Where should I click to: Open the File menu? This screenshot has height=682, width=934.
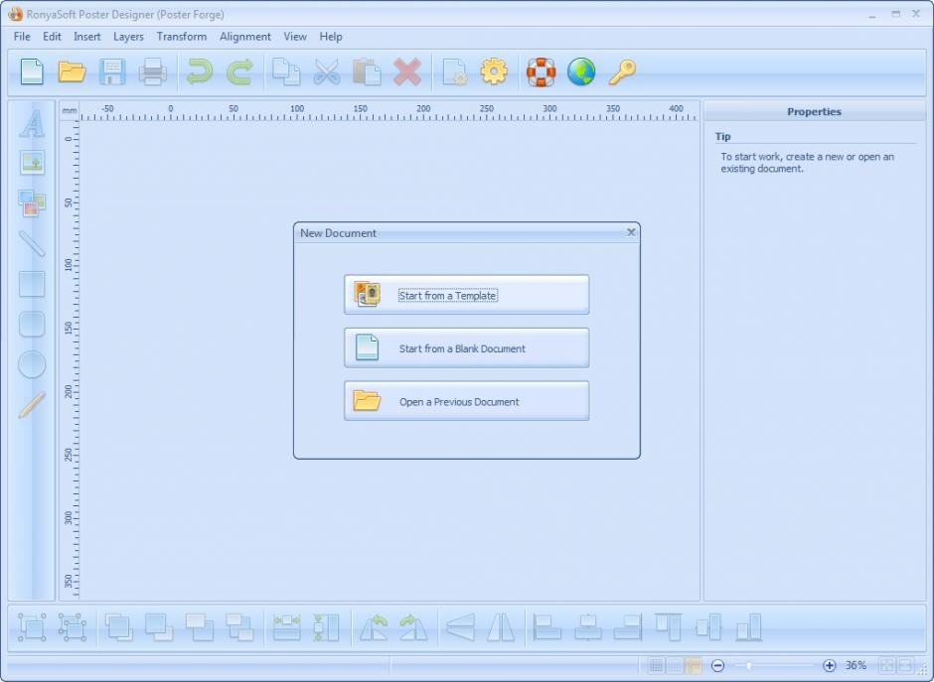(22, 37)
